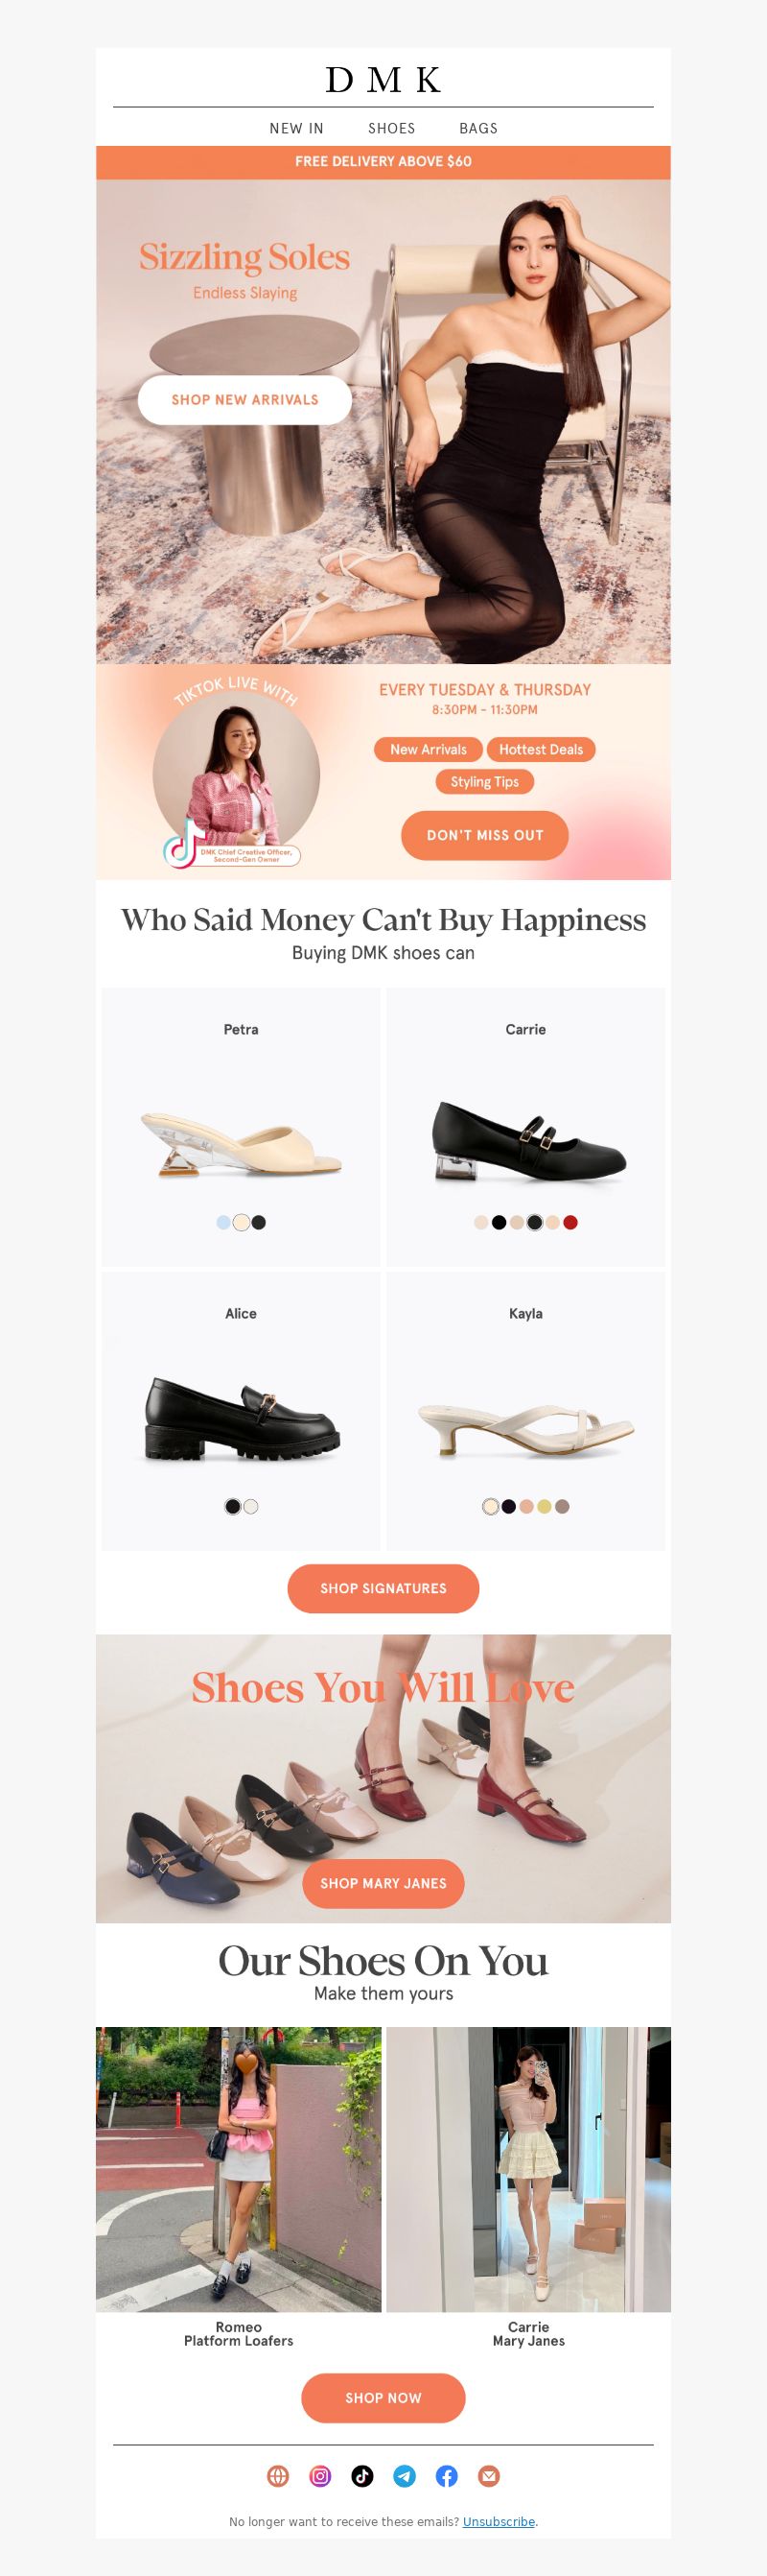Open the BAGS navigation item
The height and width of the screenshot is (2576, 767).
coord(478,128)
